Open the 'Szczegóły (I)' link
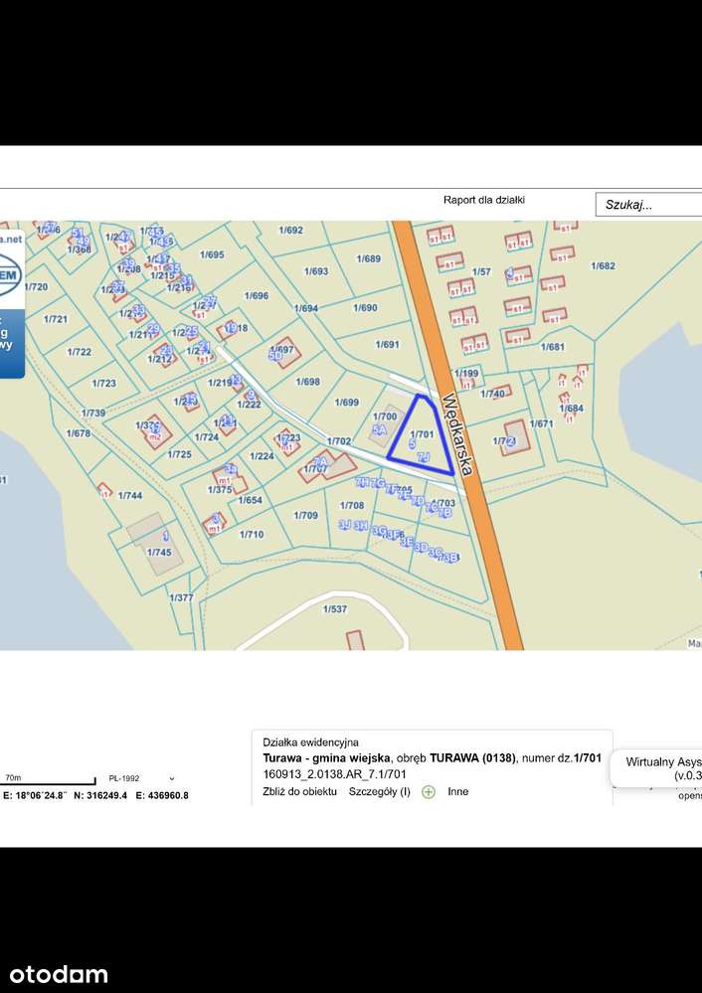702x993 pixels. click(x=380, y=791)
